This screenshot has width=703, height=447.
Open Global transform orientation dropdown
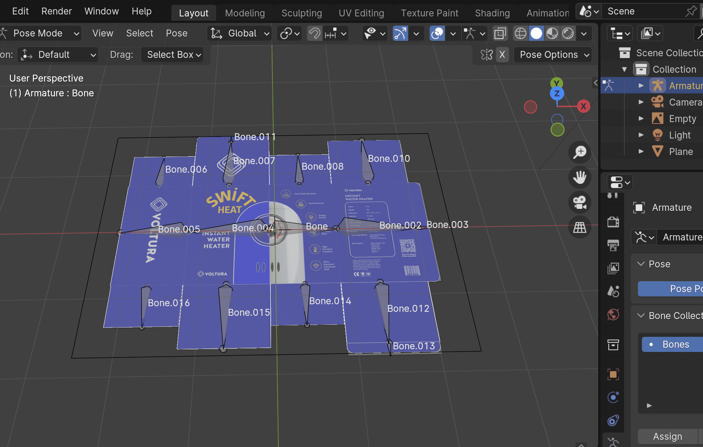pyautogui.click(x=240, y=34)
